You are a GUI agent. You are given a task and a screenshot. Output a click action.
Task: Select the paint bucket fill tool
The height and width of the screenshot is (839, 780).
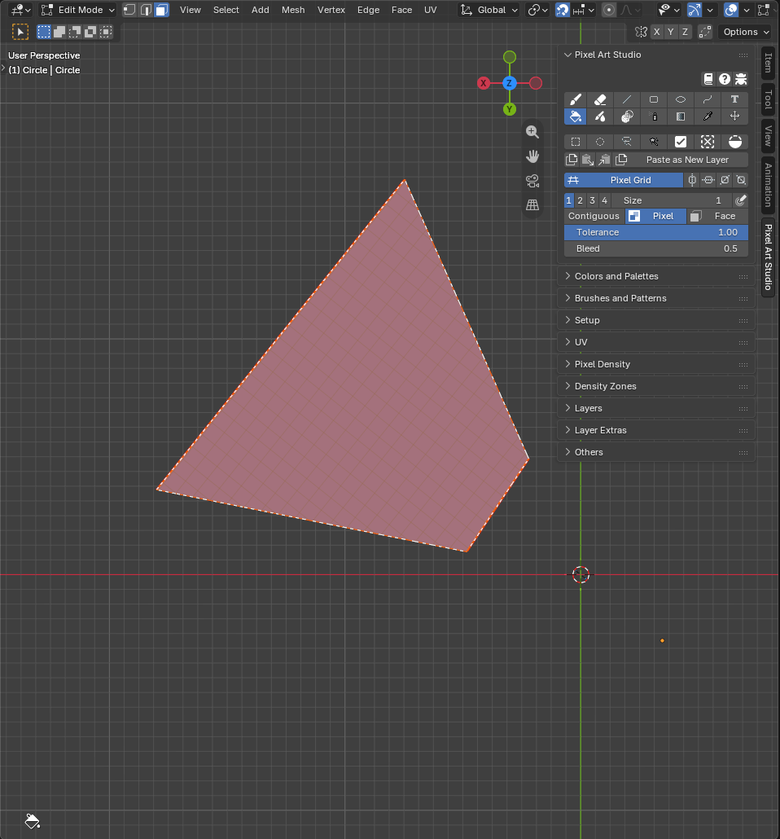click(575, 116)
